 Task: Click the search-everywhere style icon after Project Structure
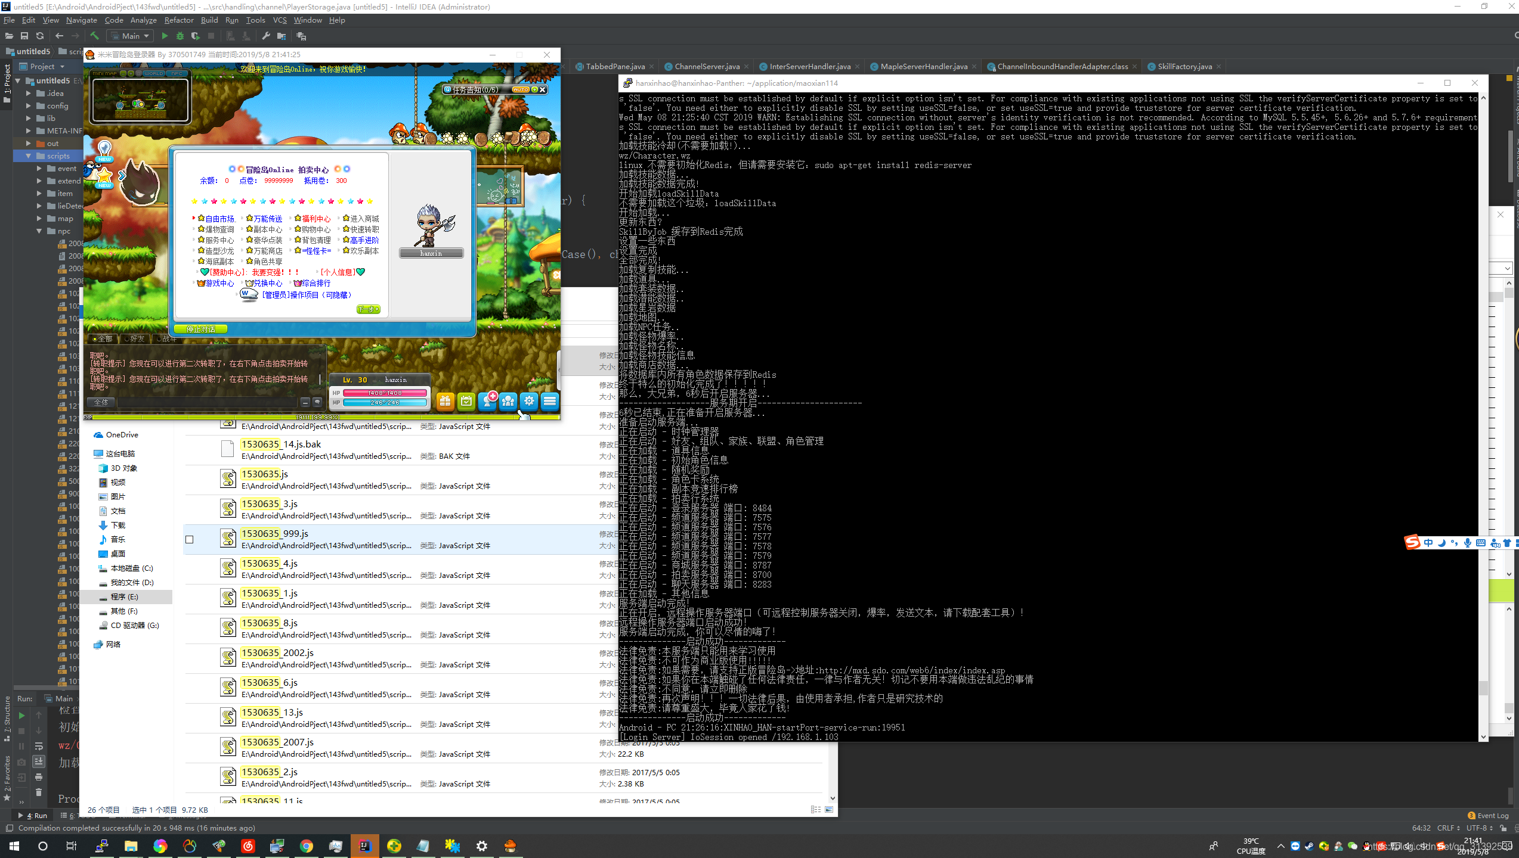(301, 36)
